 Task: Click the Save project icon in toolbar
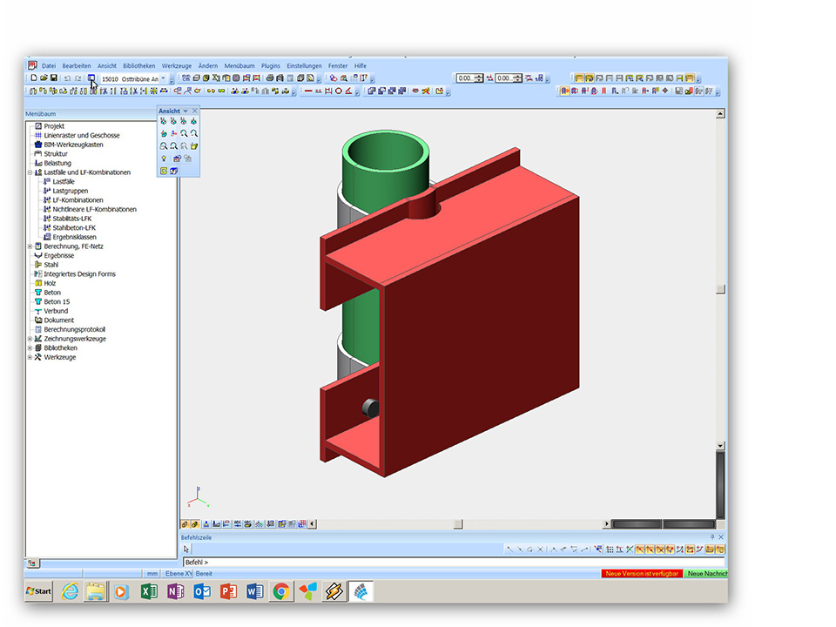pos(53,78)
